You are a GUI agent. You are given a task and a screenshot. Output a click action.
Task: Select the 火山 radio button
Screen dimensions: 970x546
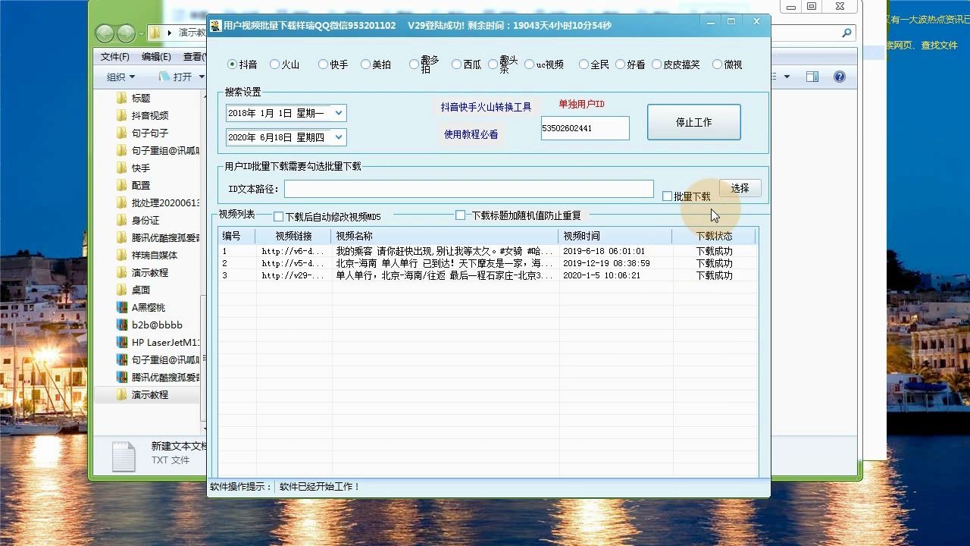coord(274,64)
